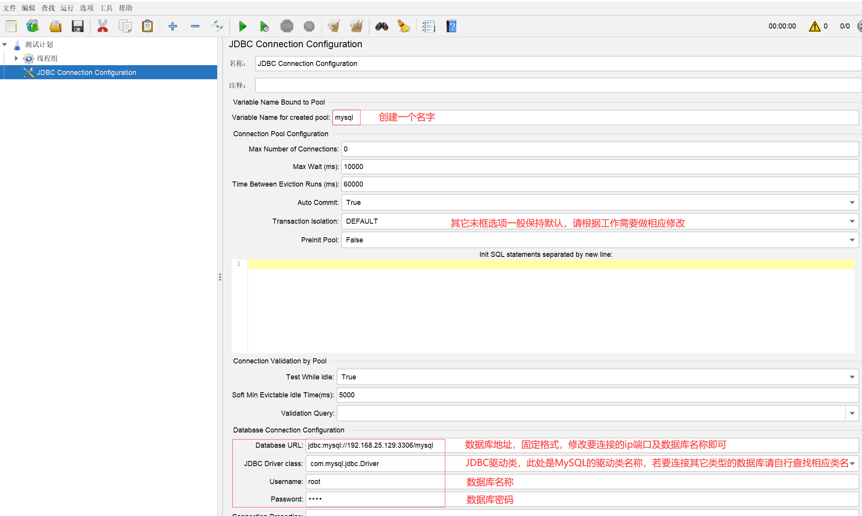This screenshot has width=862, height=516.
Task: Click the Clear all broom icon
Action: click(356, 26)
